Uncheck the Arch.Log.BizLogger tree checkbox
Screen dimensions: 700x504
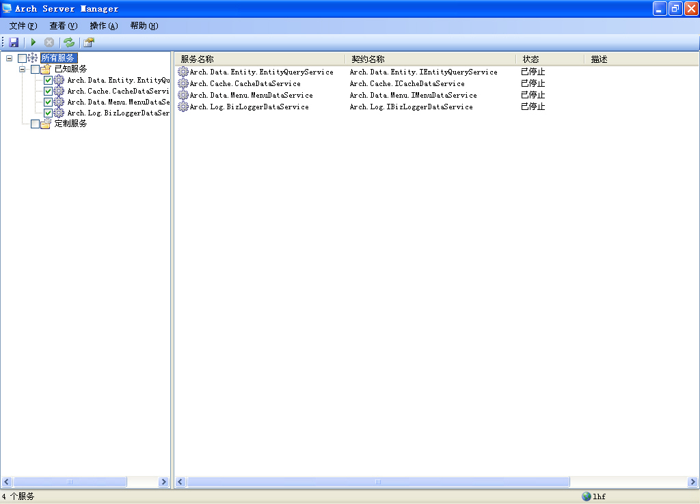click(x=48, y=113)
